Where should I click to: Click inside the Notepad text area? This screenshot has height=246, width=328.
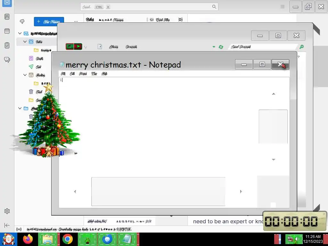point(158,127)
